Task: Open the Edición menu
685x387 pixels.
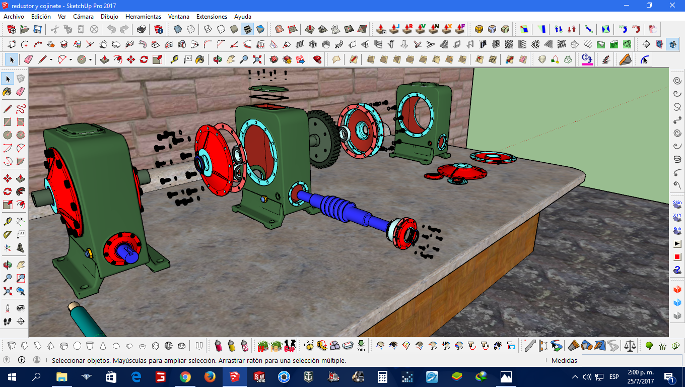Action: [41, 17]
